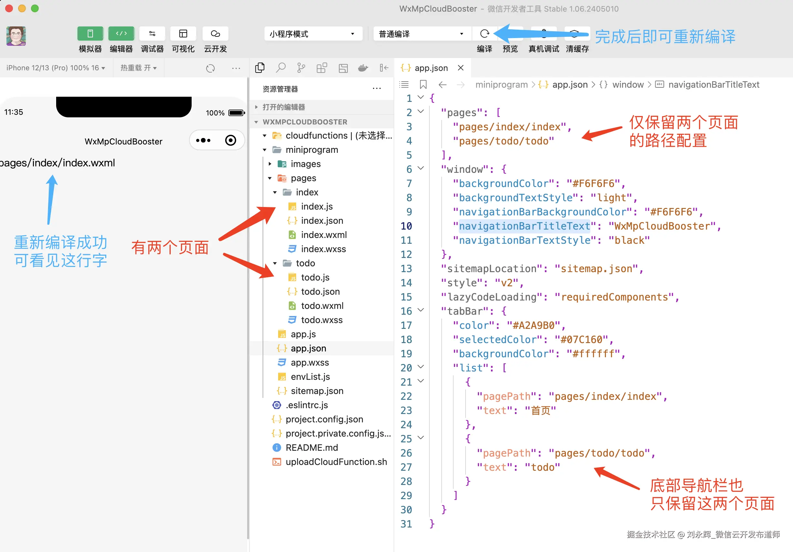Select the app.json editor tab
This screenshot has height=552, width=793.
click(x=431, y=68)
